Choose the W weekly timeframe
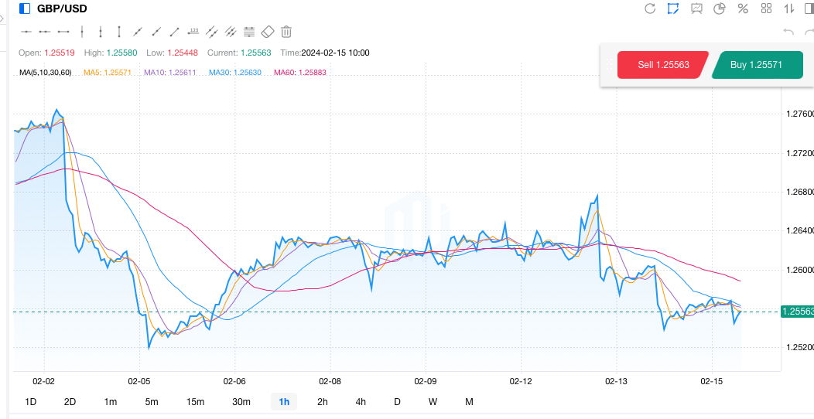Viewport: 814px width, 419px height. tap(433, 401)
